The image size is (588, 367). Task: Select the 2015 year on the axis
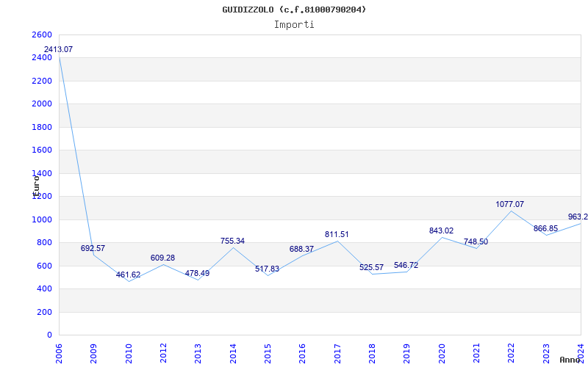tap(268, 354)
